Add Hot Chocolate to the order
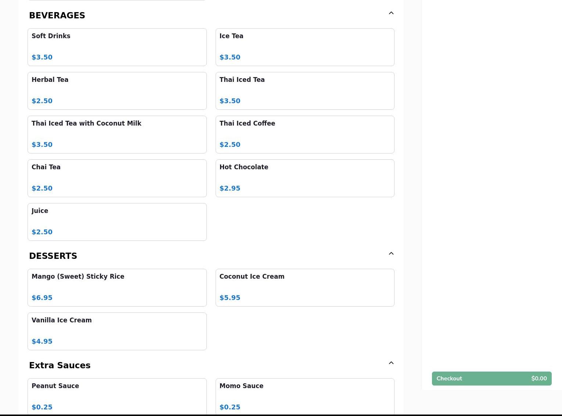Screen dimensions: 562x416 [x=305, y=178]
